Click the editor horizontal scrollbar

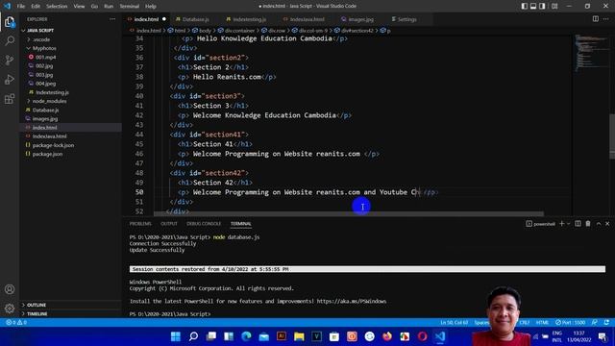349,214
